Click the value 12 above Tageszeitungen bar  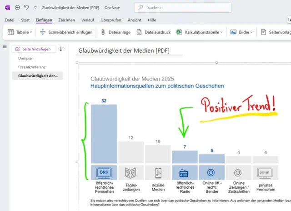click(x=131, y=138)
